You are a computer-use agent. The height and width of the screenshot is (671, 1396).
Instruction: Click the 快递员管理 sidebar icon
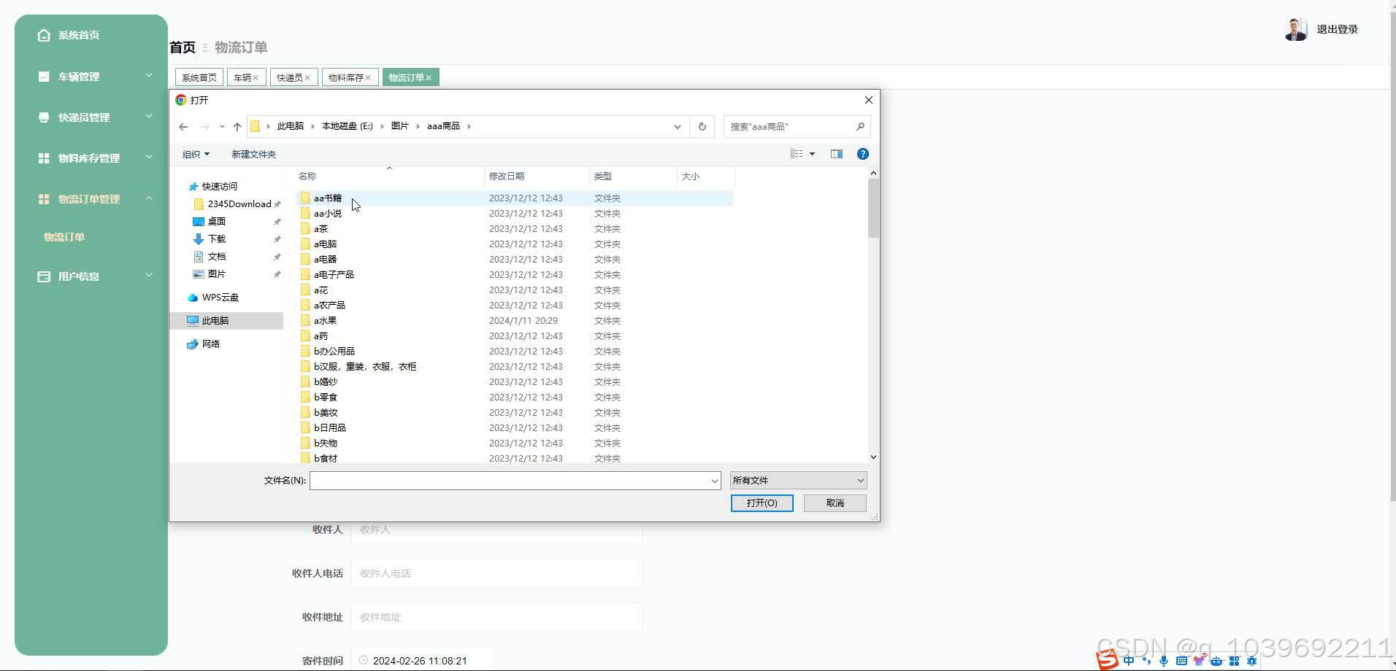44,117
